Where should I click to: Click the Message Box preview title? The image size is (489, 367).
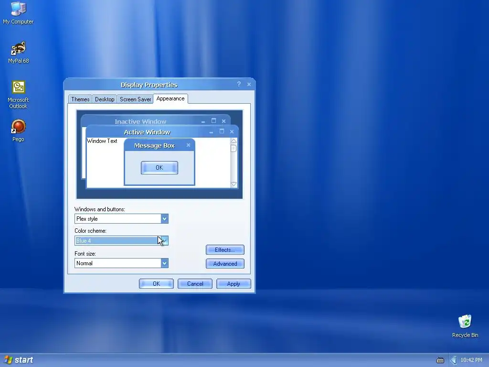coord(154,145)
